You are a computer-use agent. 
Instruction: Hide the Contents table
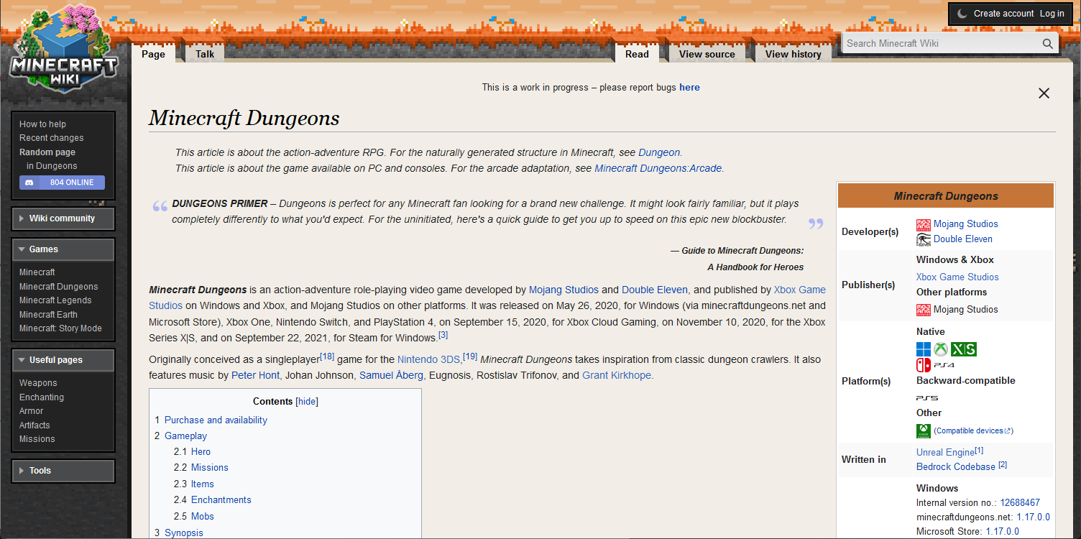(307, 402)
